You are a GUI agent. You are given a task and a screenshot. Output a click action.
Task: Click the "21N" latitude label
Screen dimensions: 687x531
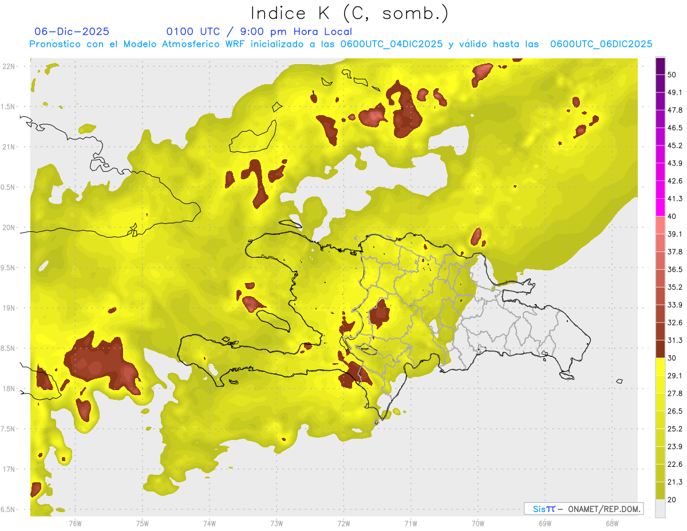click(9, 147)
